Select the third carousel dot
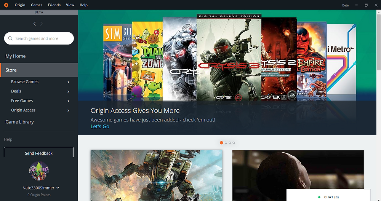This screenshot has width=381, height=201. point(230,143)
